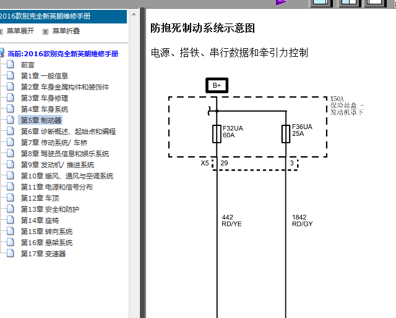Viewport: 396px width, 318px height.
Task: Click the page icon beside 第14章 座椅
Action: [11, 220]
